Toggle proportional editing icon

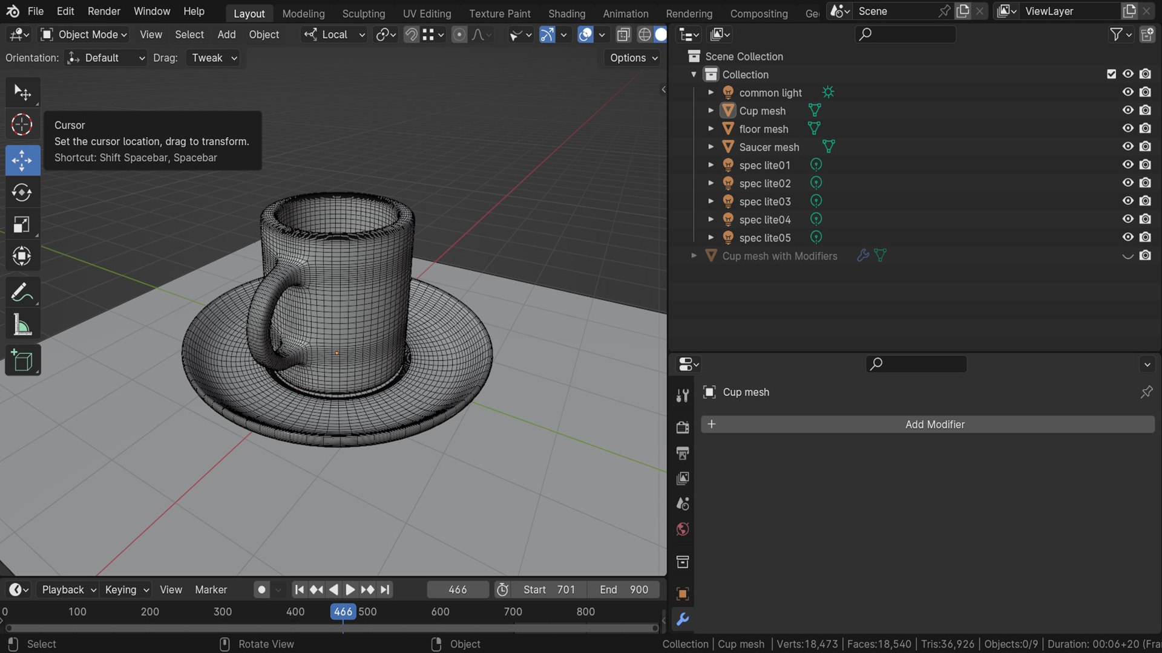click(x=459, y=34)
